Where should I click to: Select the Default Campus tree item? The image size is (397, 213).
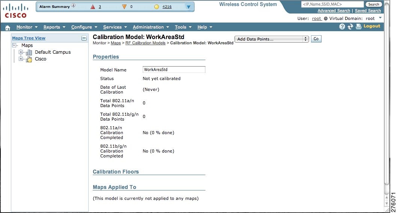click(x=53, y=52)
